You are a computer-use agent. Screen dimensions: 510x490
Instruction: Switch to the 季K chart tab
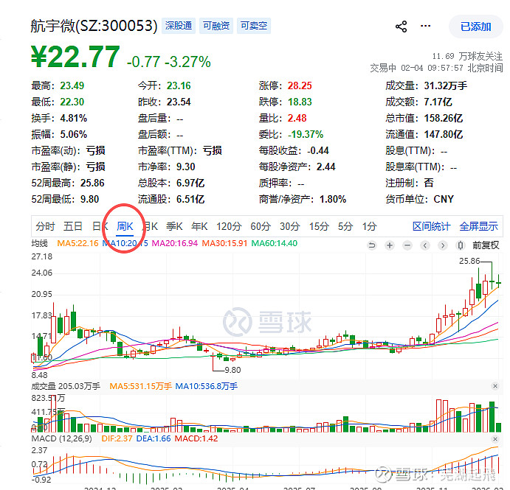pos(174,226)
